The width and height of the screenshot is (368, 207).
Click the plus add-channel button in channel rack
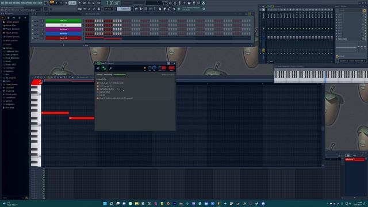[63, 45]
